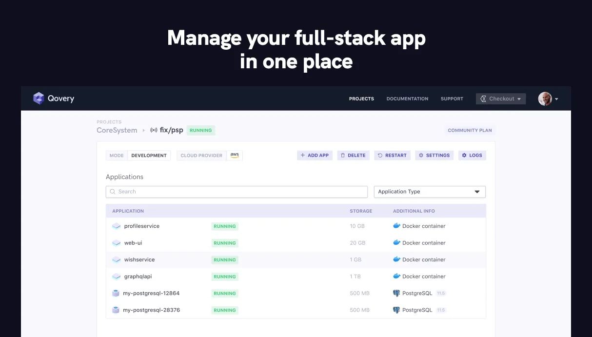Click Docker whale icon in profileservice row
Screen dimensions: 592x337
coord(396,226)
